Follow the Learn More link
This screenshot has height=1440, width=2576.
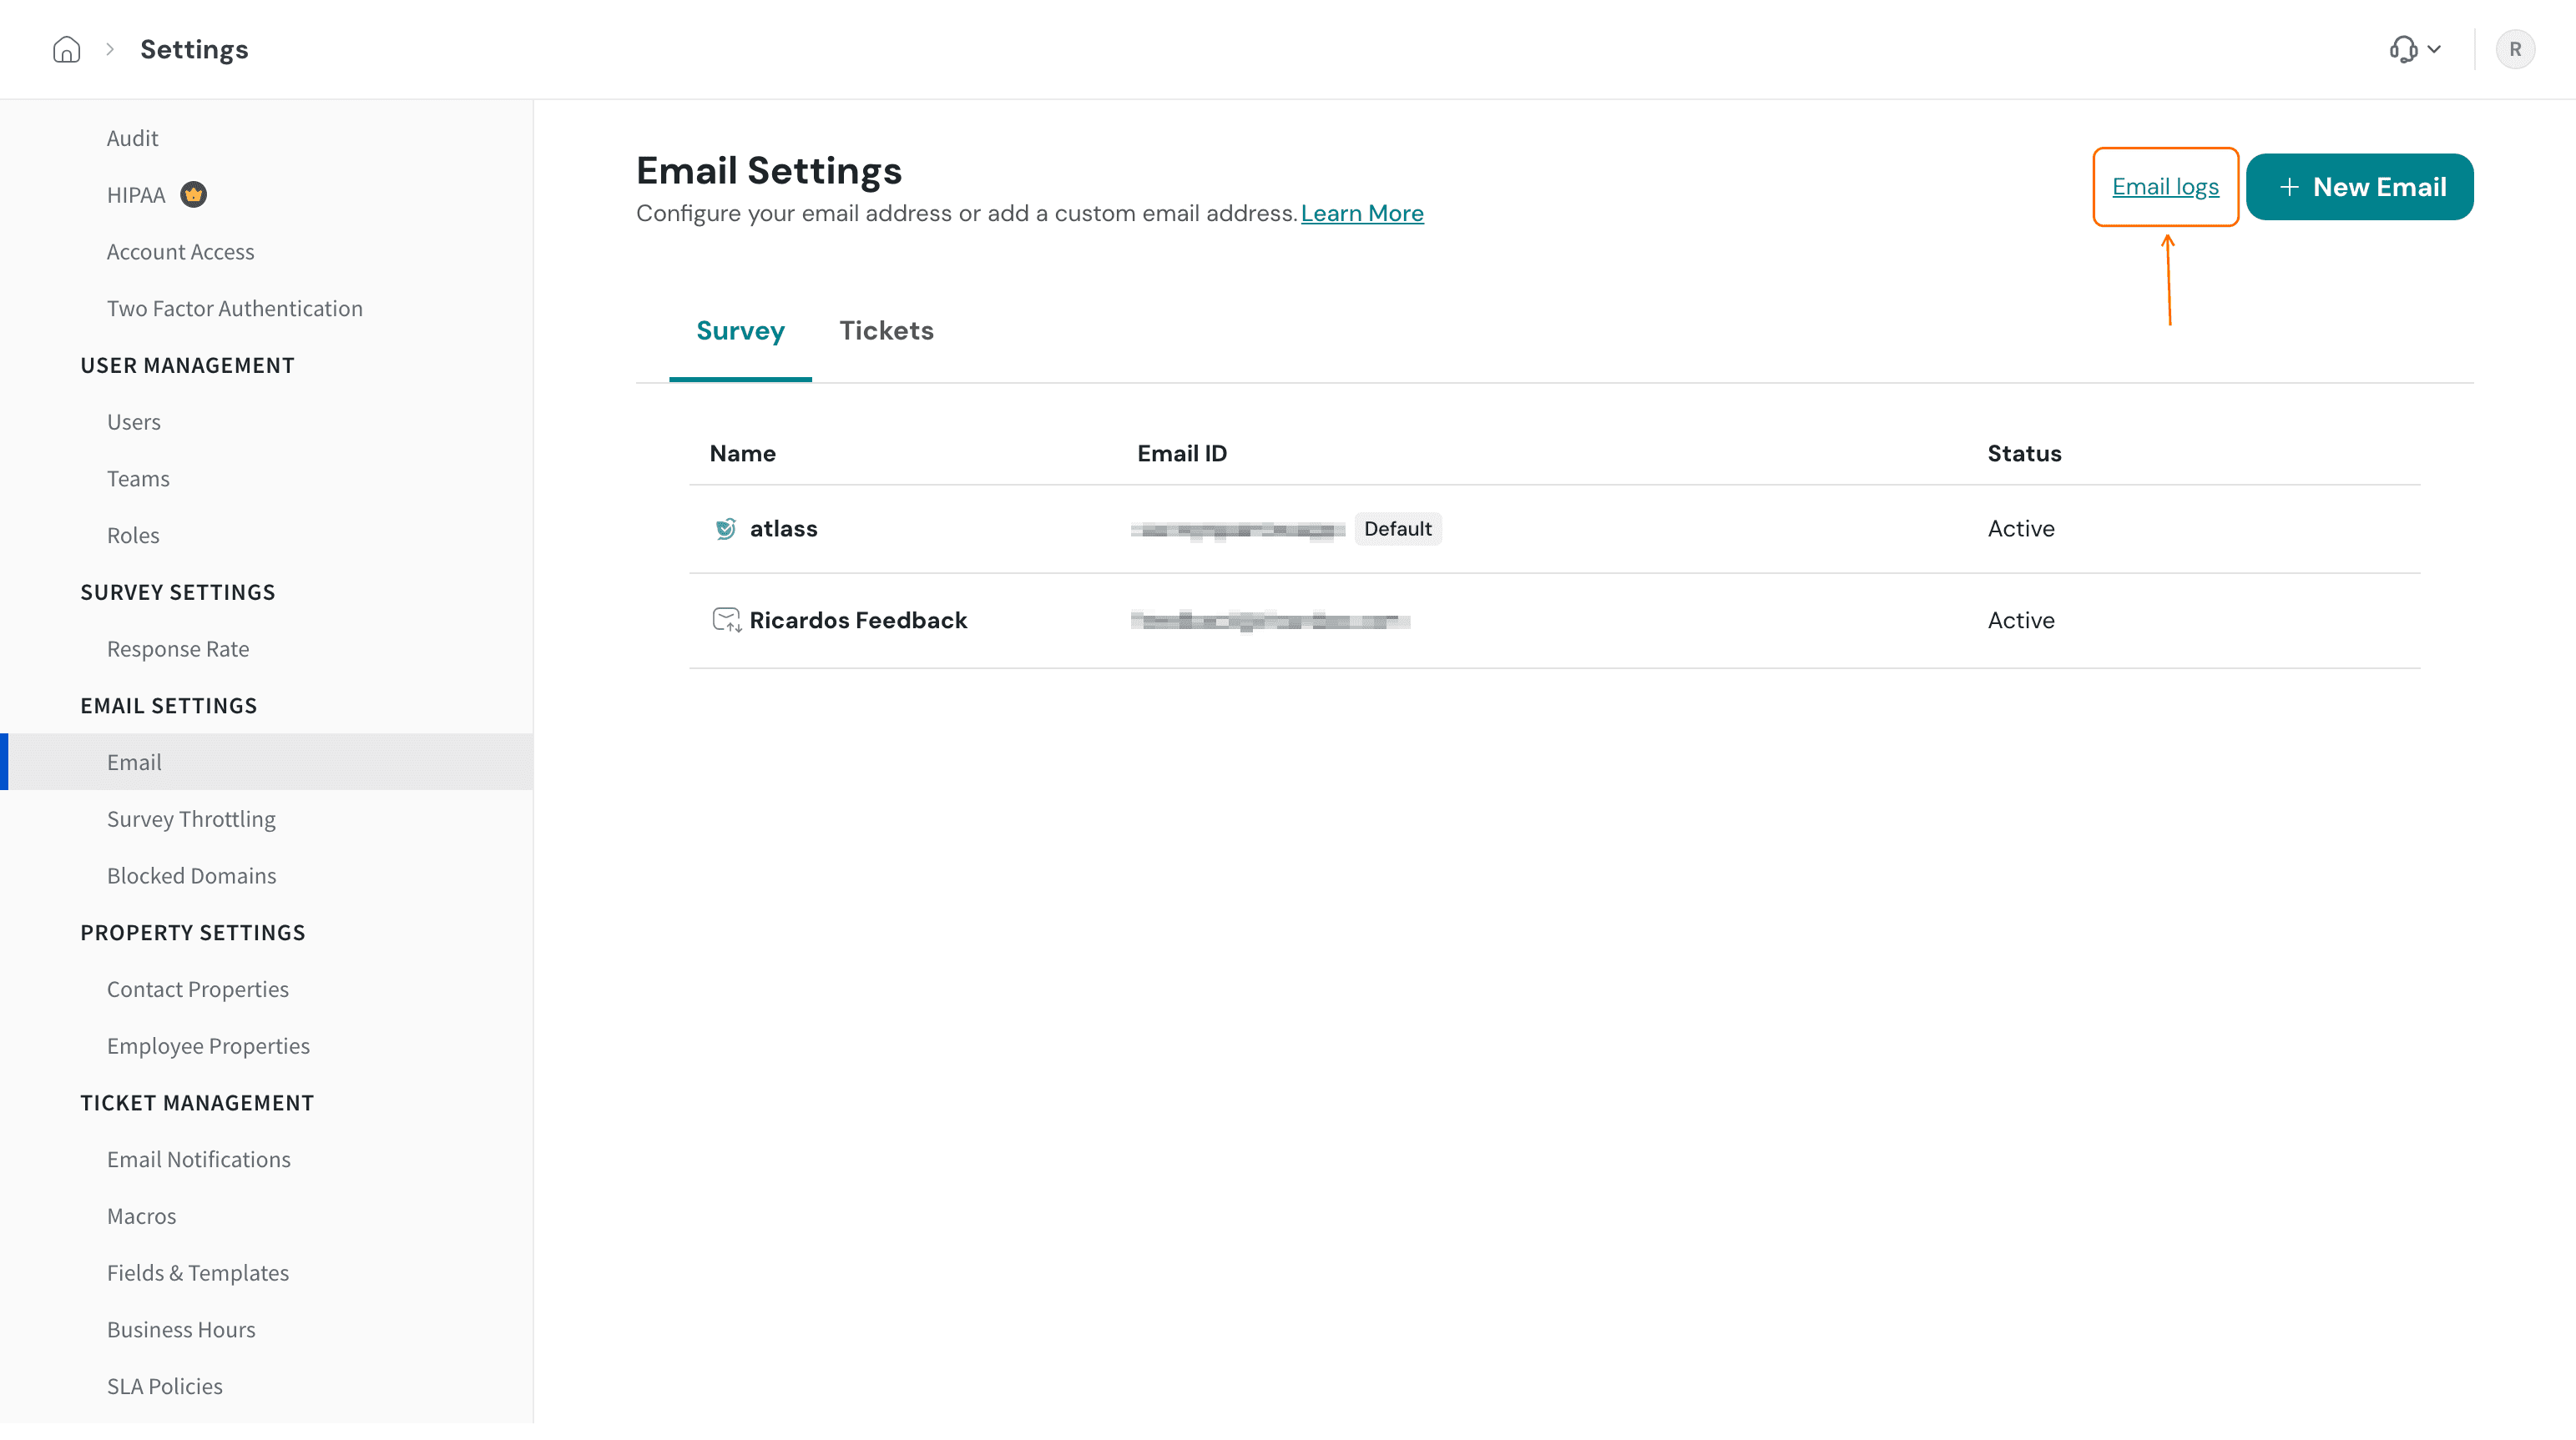(x=1362, y=213)
